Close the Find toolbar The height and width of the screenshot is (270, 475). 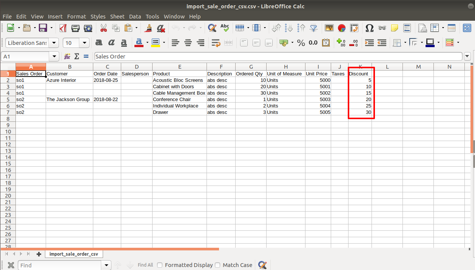point(11,265)
